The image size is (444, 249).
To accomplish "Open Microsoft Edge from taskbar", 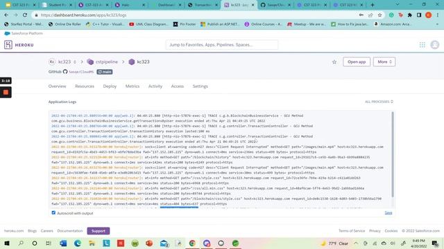I will [x=78, y=243].
